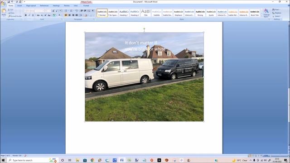Screen dimensions: 290x163
Task: Align text left
Action: [x=66, y=15]
